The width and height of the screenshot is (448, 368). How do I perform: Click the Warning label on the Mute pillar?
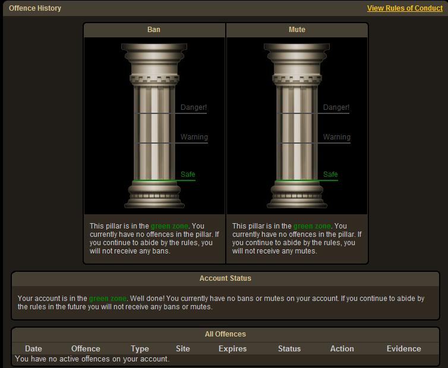[x=336, y=137]
